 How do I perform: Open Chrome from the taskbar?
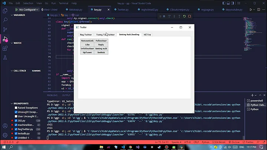click(130, 147)
